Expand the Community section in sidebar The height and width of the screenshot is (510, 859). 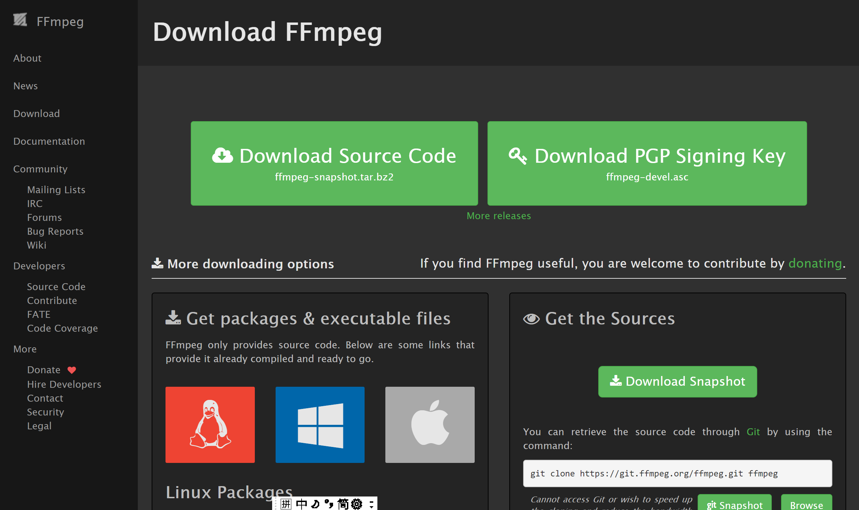[x=41, y=169]
